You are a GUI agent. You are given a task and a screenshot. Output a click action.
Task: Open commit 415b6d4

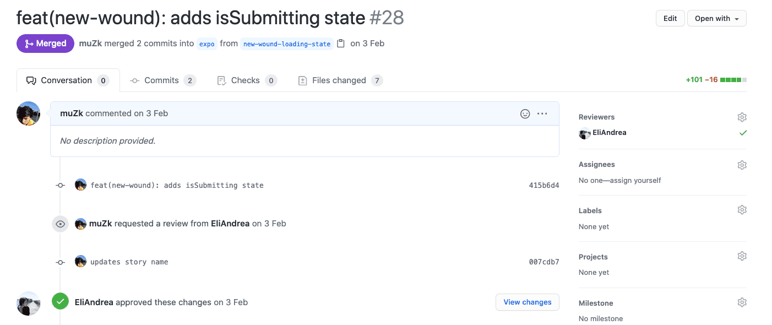(x=543, y=185)
